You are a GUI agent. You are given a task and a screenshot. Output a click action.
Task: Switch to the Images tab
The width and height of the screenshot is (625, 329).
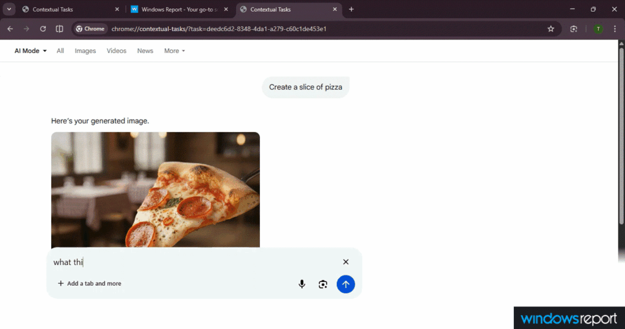[x=85, y=51]
